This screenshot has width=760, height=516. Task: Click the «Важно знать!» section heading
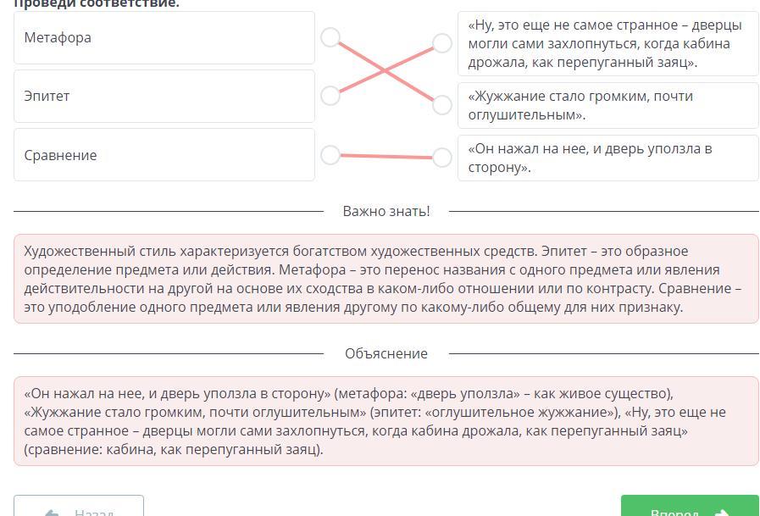pos(386,211)
